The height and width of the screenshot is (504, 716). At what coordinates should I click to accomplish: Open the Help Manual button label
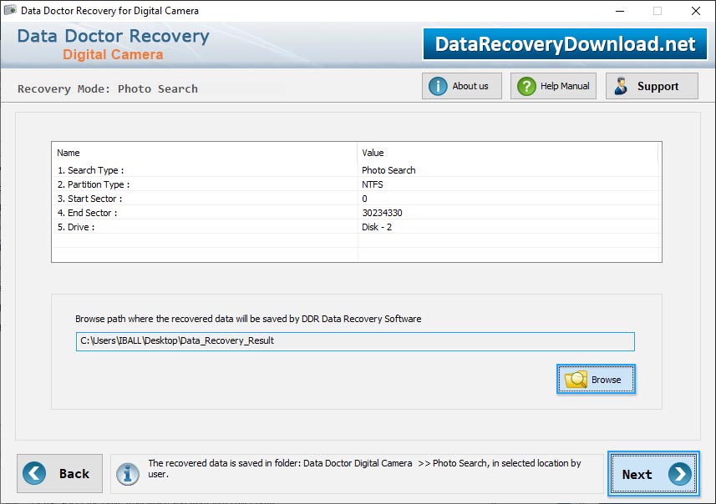coord(565,86)
